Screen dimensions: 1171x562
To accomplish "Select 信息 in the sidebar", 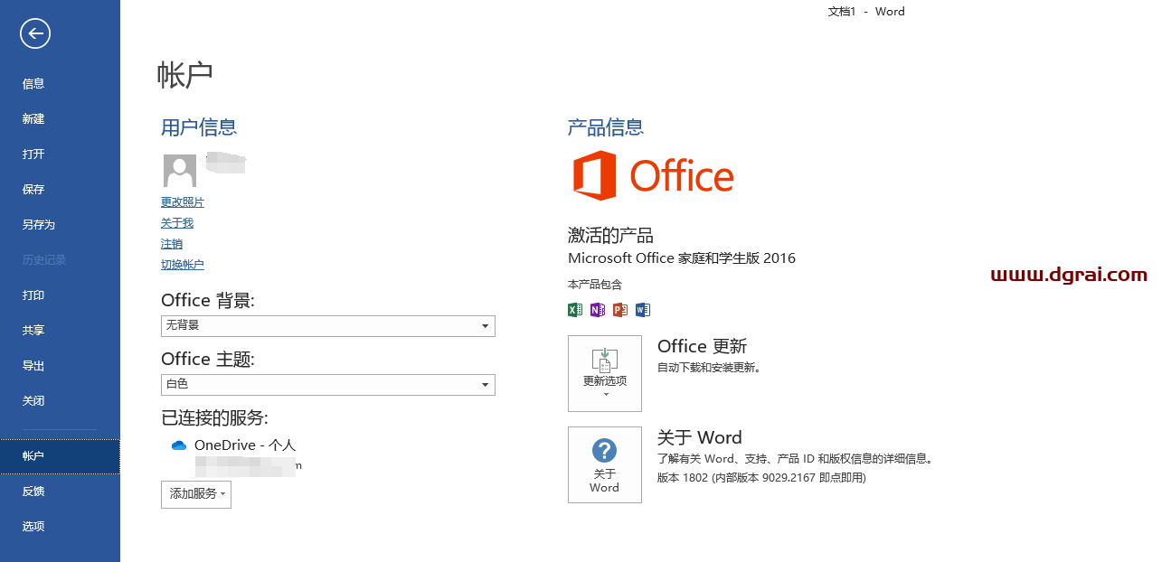I will 33,84.
